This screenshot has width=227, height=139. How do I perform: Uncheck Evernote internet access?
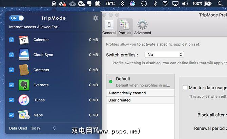click(12, 85)
